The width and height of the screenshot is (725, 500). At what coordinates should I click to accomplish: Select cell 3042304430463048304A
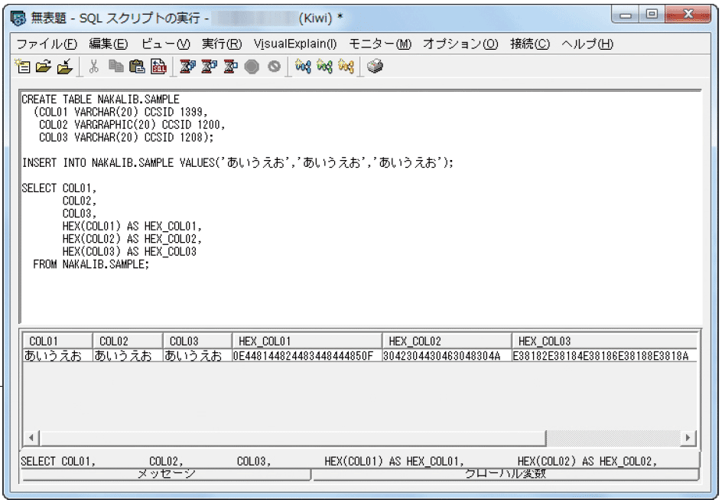447,355
